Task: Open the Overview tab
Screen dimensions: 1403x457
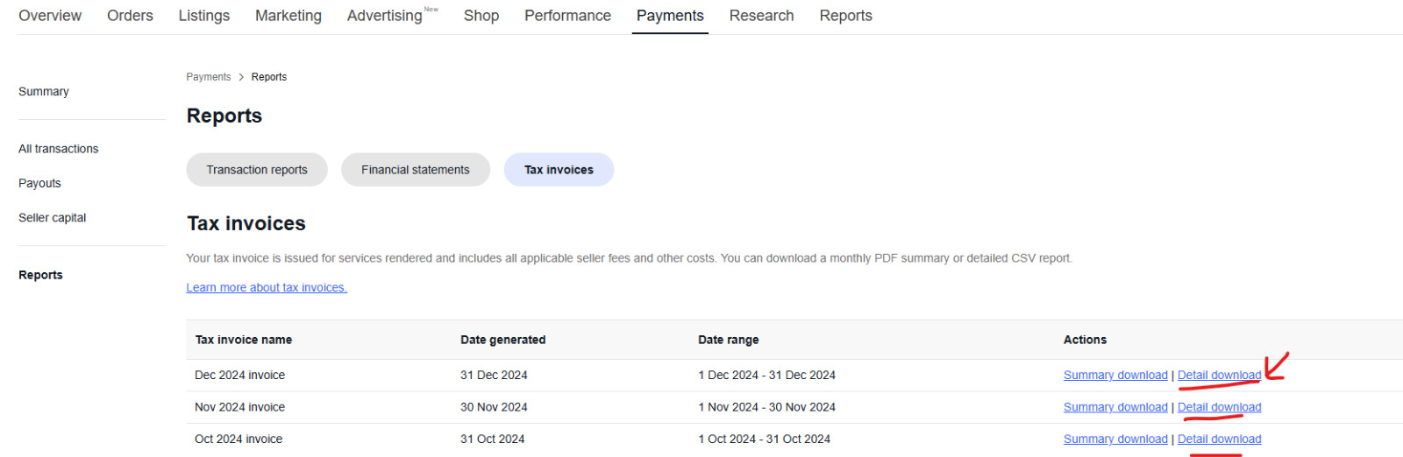Action: click(50, 16)
